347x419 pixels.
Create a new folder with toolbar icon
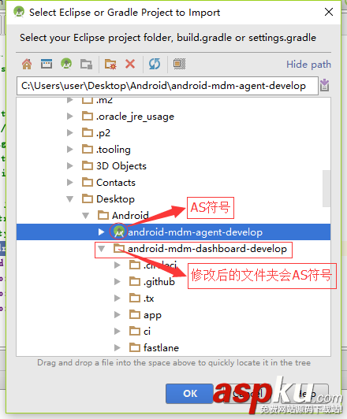pyautogui.click(x=110, y=64)
